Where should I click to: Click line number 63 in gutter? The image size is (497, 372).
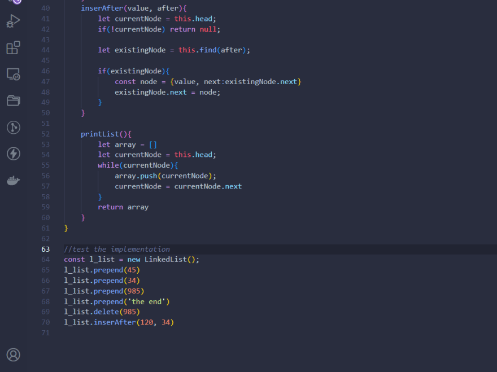46,249
